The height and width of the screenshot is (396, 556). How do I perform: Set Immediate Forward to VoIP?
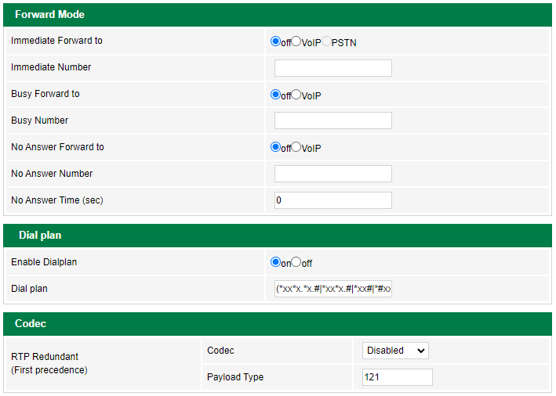click(x=296, y=41)
